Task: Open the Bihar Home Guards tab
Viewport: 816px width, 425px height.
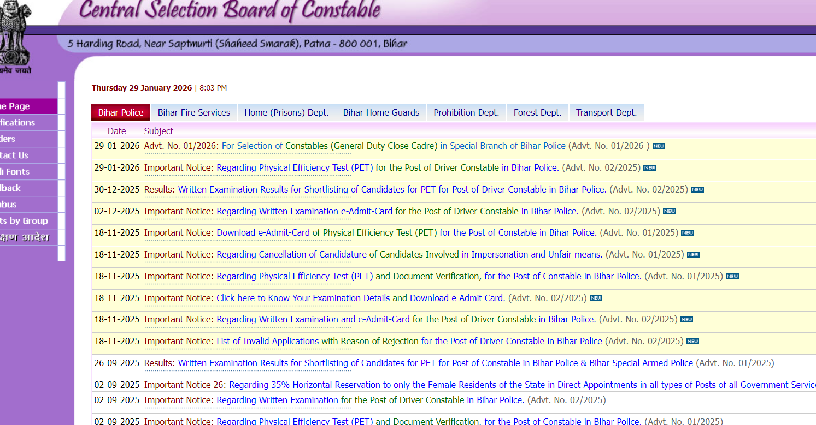Action: [x=381, y=112]
